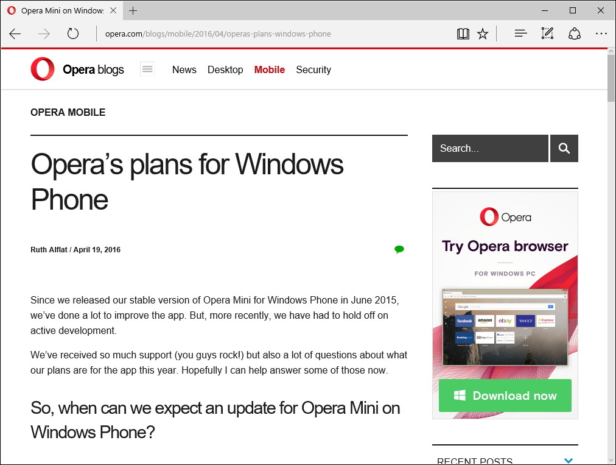Open the OPERA MOBILE category heading
Viewport: 616px width, 465px height.
tap(68, 113)
